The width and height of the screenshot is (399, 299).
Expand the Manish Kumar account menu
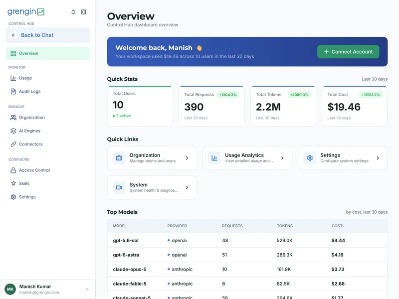87,290
